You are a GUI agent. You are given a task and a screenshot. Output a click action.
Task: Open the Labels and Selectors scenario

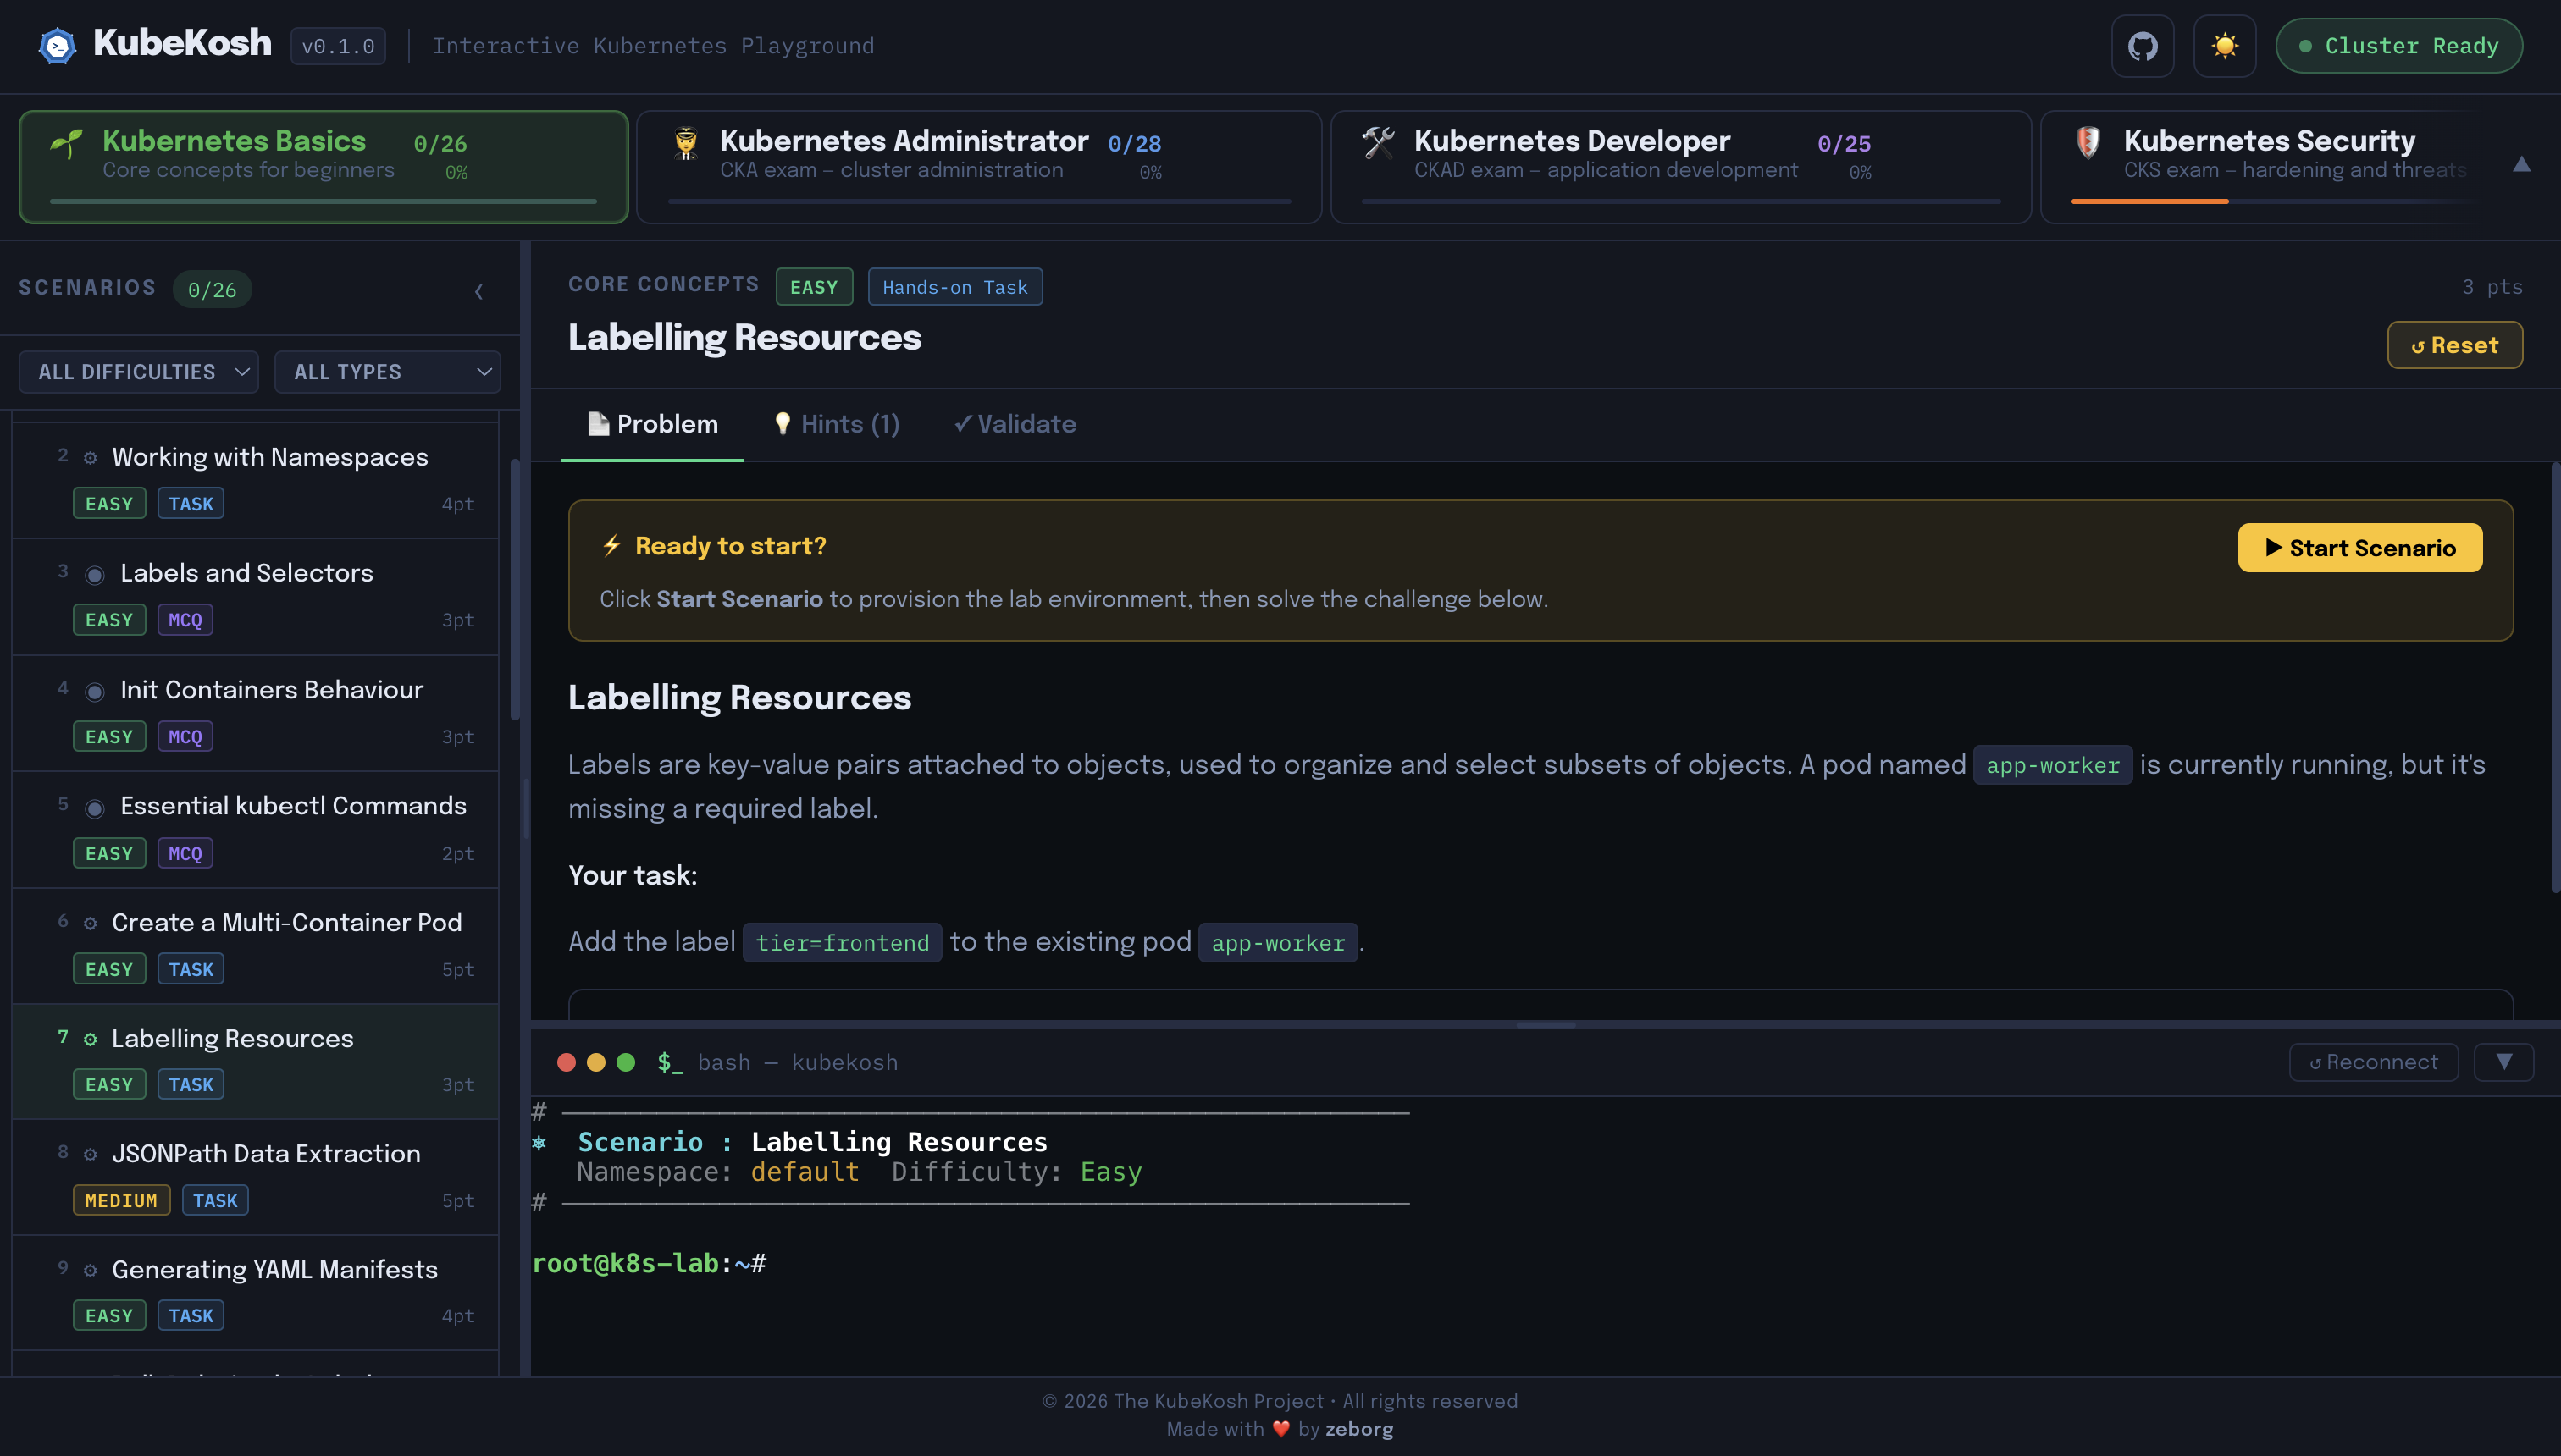[255, 596]
